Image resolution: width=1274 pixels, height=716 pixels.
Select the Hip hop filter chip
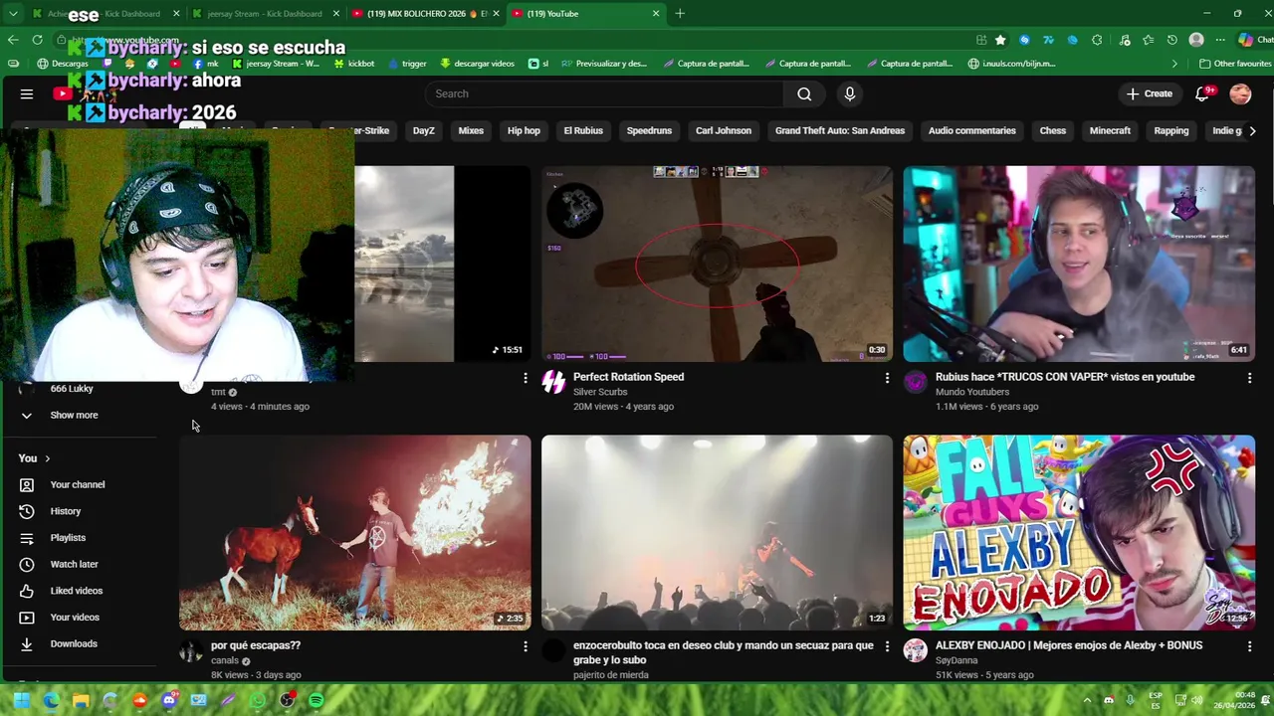tap(524, 130)
